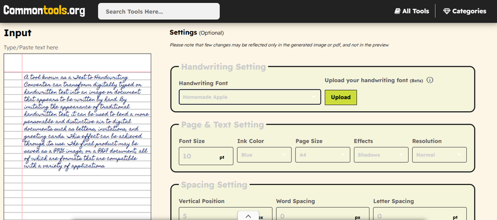This screenshot has height=220, width=497.
Task: Click the Settings (Optional) heading
Action: click(x=197, y=33)
